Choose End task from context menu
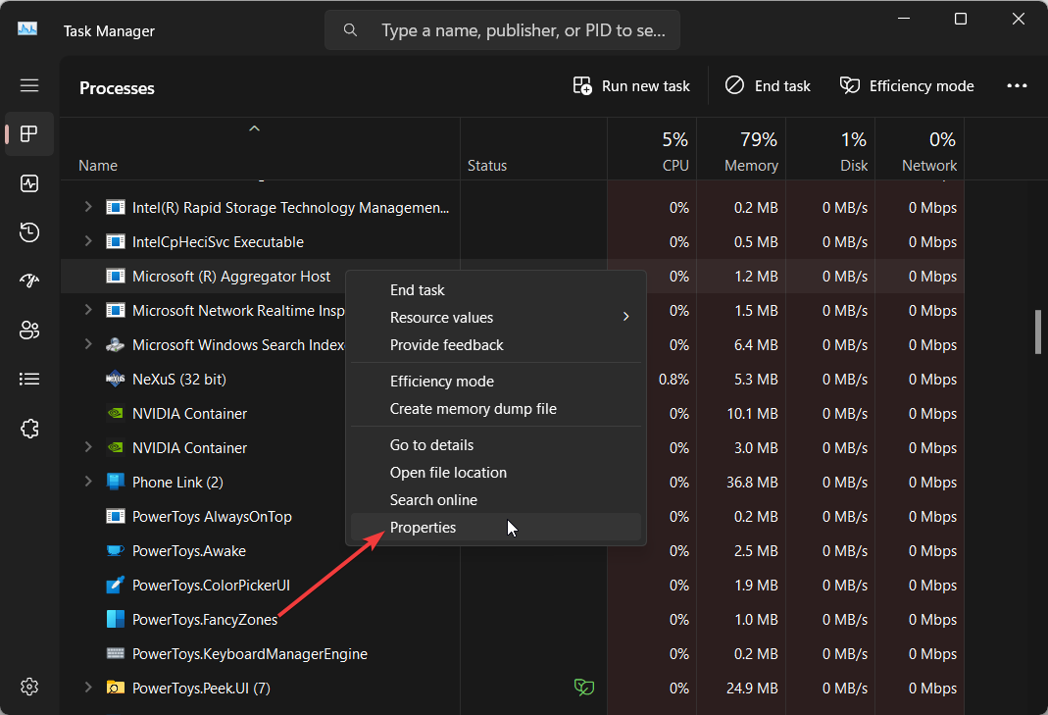 [x=496, y=290]
